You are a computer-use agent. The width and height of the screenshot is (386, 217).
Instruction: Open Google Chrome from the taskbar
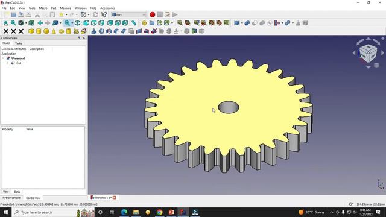tap(159, 212)
